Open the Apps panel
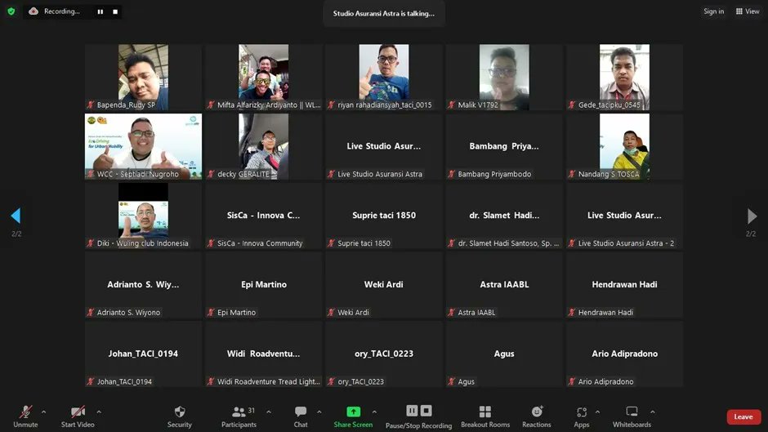The height and width of the screenshot is (432, 768). (x=582, y=416)
